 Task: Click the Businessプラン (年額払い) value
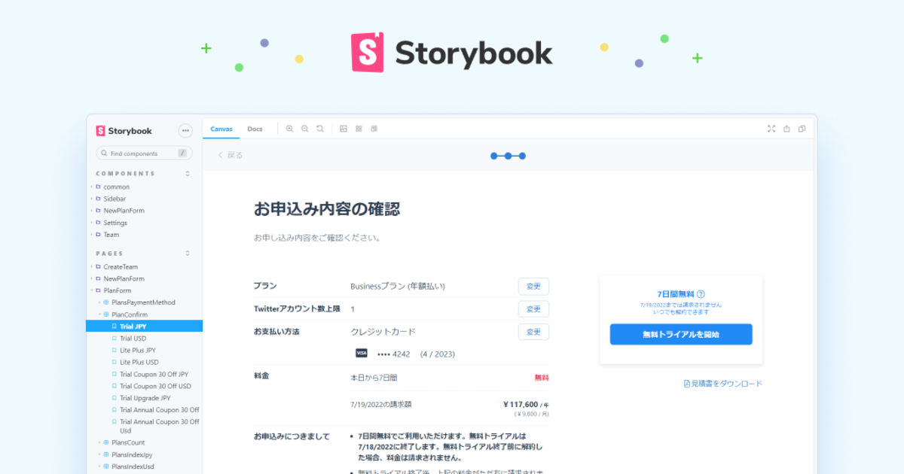398,287
